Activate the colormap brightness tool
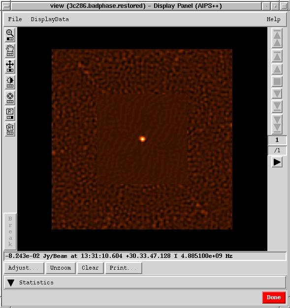This screenshot has width=290, height=308. click(10, 82)
